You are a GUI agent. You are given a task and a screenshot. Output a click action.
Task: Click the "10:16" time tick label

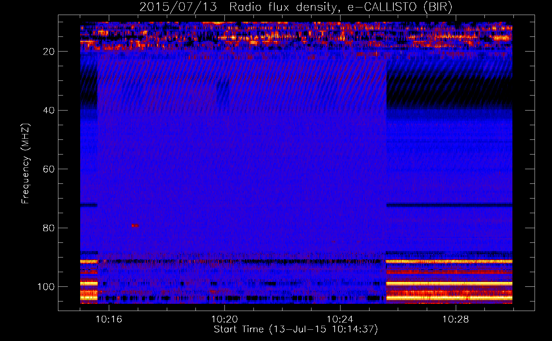coord(109,320)
